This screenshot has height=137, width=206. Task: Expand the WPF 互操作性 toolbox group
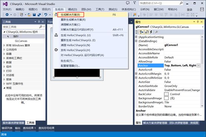[x=4, y=84]
